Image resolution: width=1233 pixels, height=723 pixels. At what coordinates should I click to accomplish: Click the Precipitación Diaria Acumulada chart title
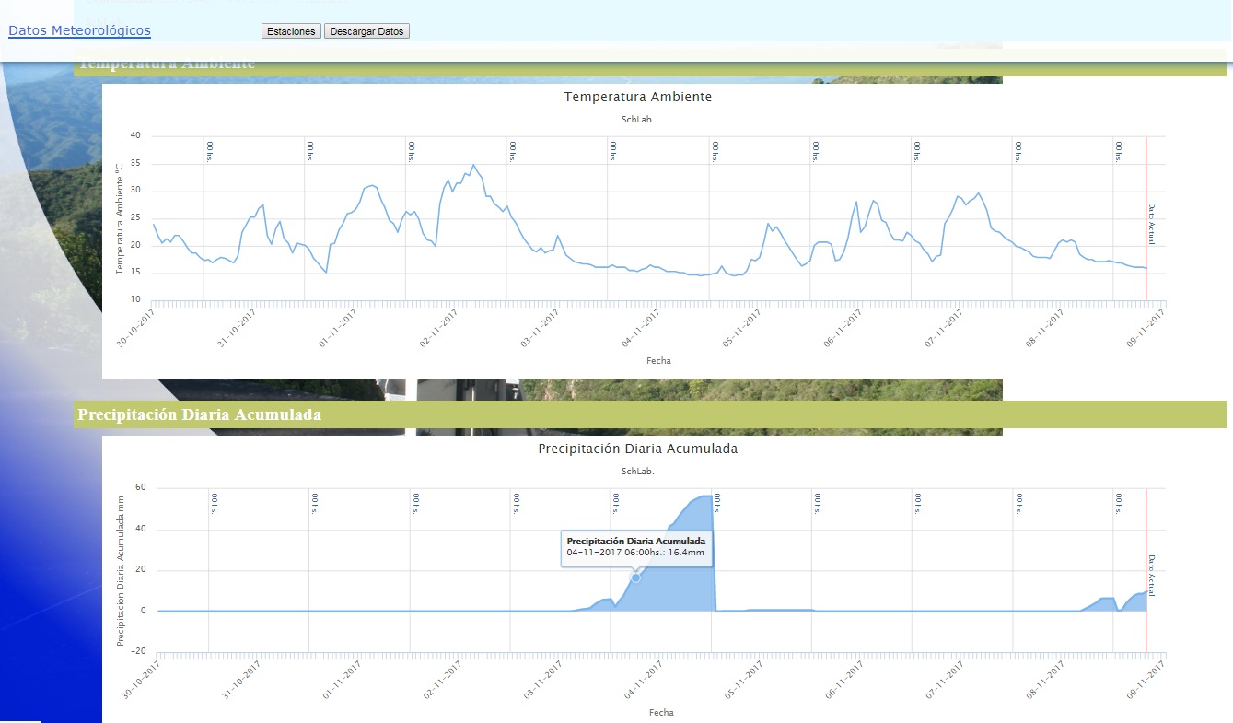click(637, 449)
